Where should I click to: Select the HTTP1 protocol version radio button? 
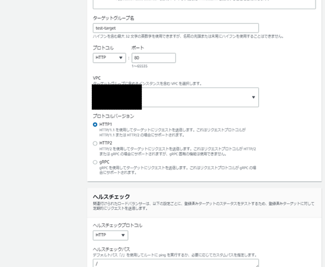point(95,125)
